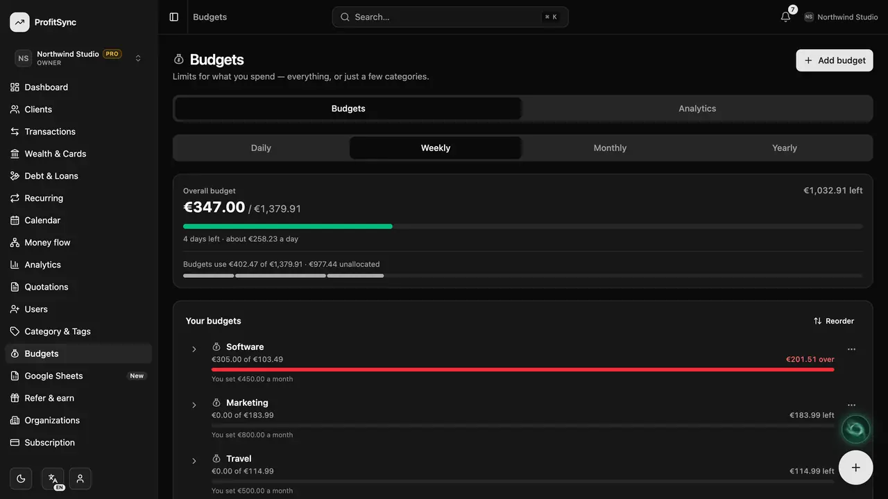Select the Weekly period option
The height and width of the screenshot is (499, 888).
click(x=436, y=148)
